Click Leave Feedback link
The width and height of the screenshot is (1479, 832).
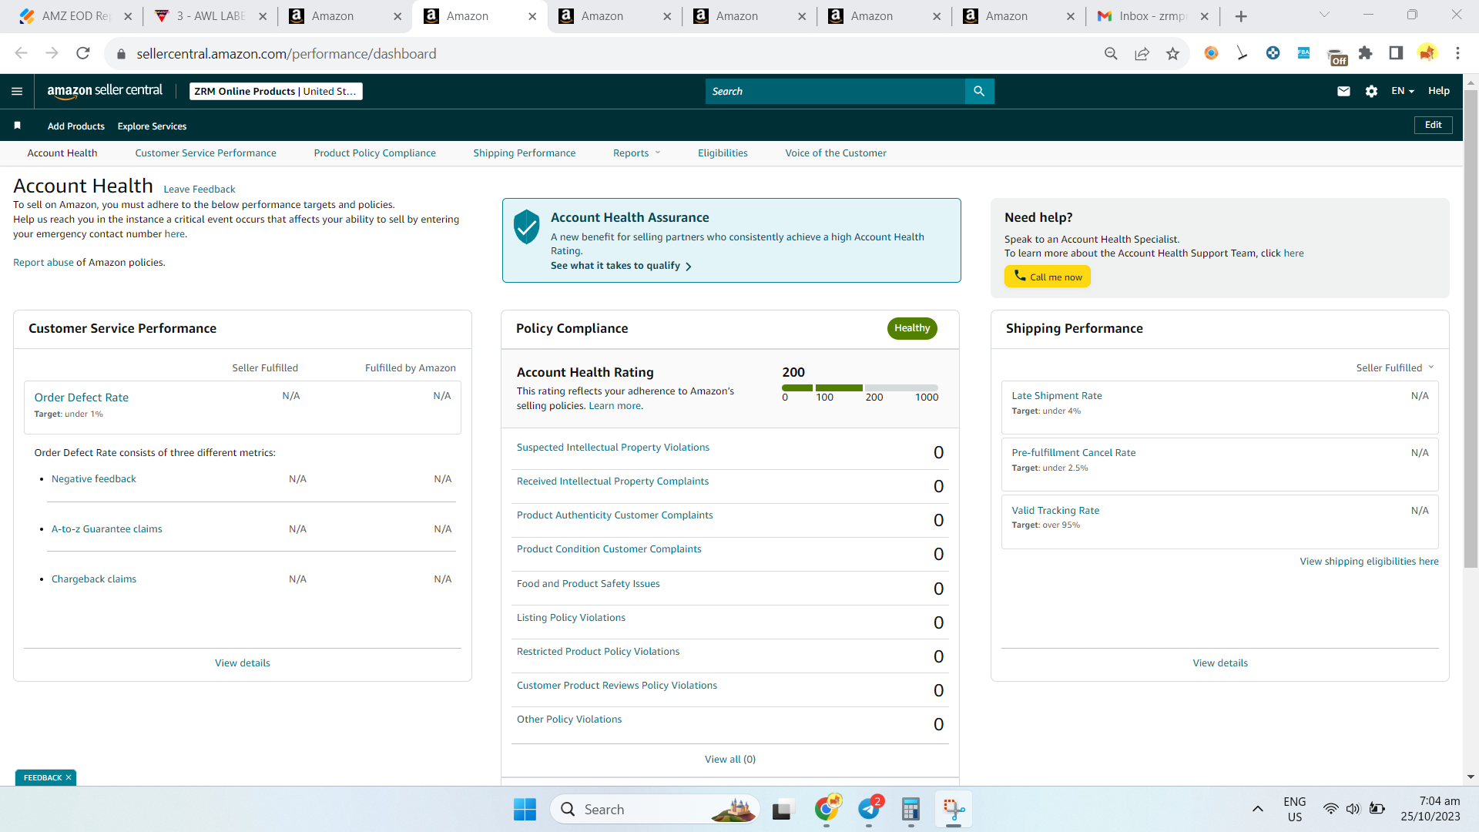pyautogui.click(x=200, y=189)
